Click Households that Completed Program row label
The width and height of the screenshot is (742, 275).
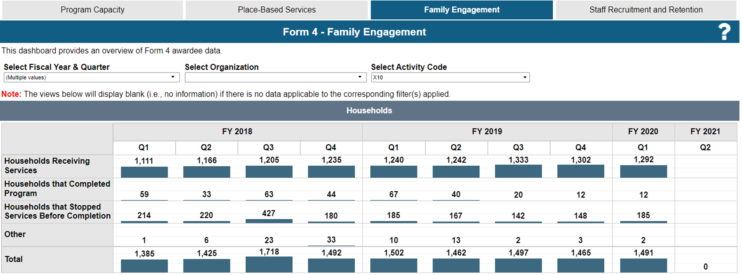click(x=57, y=189)
